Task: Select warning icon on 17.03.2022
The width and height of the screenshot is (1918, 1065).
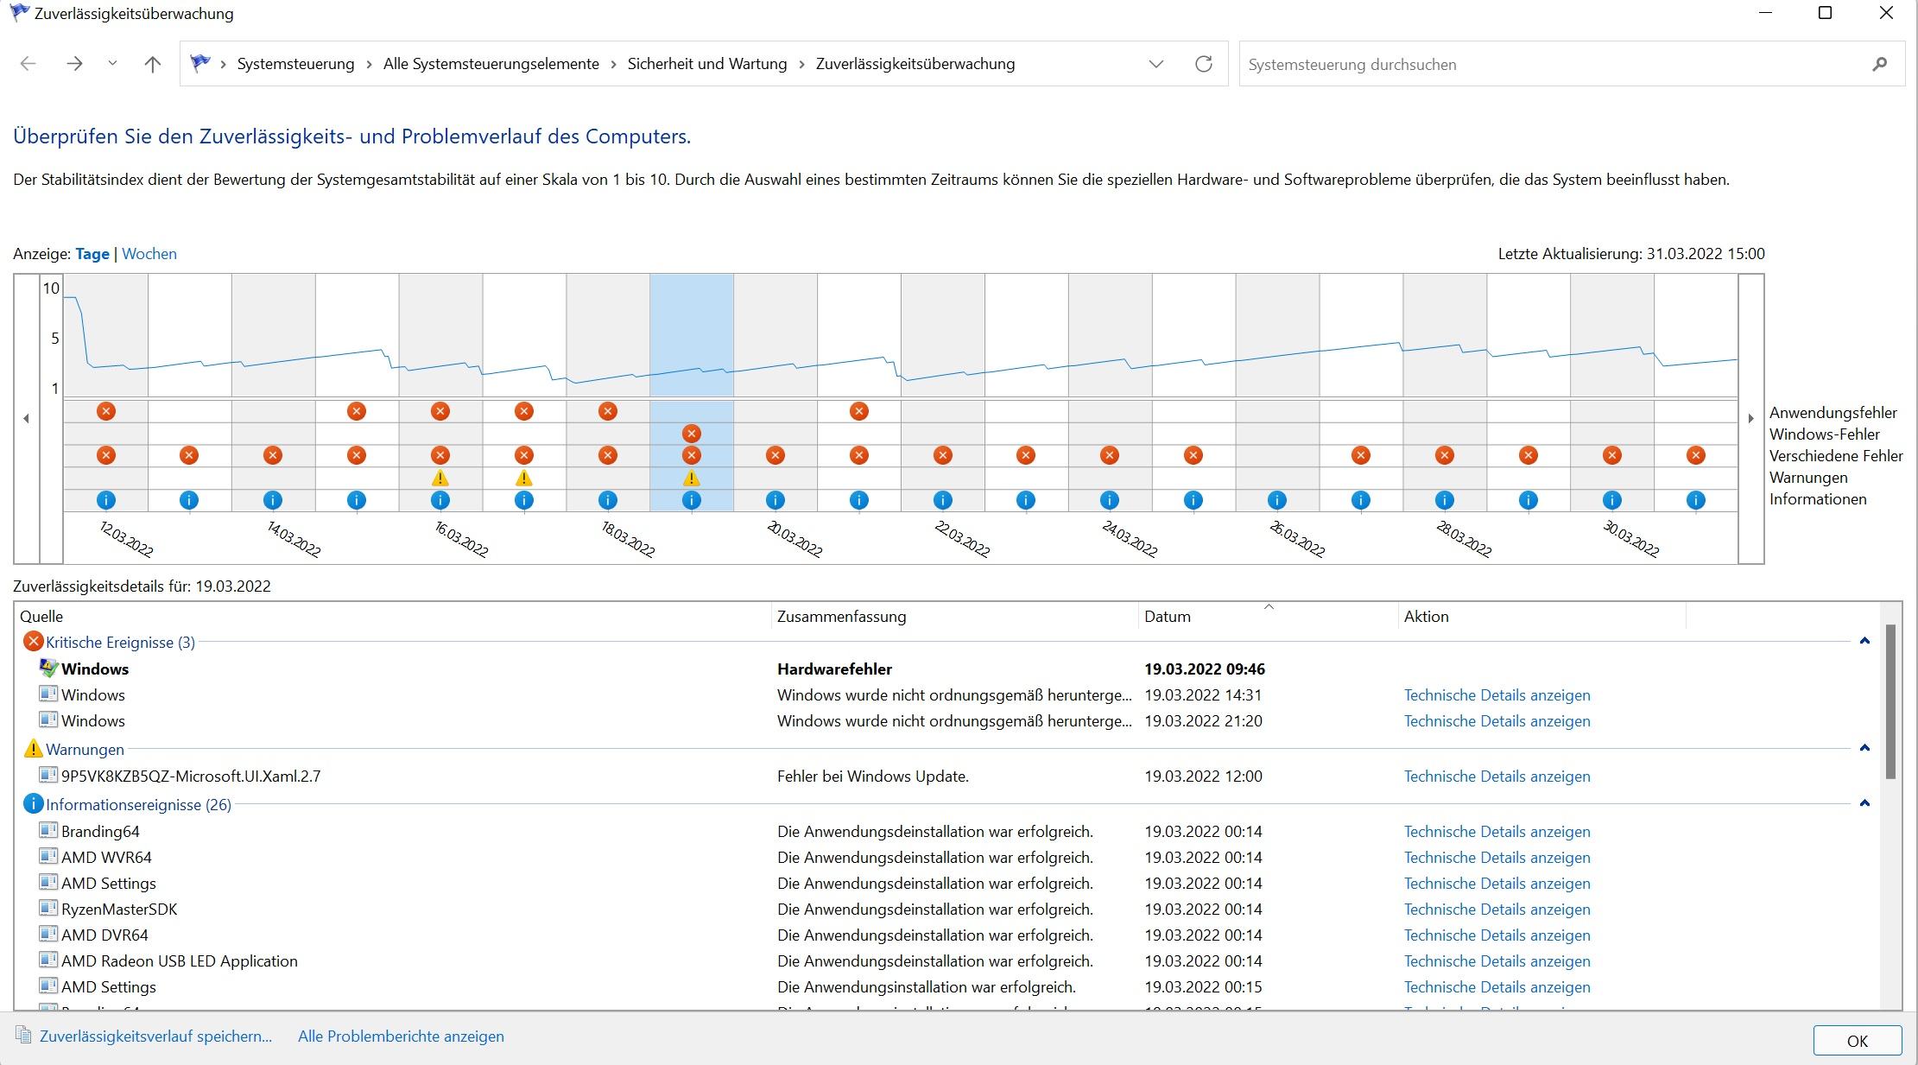Action: 523,478
